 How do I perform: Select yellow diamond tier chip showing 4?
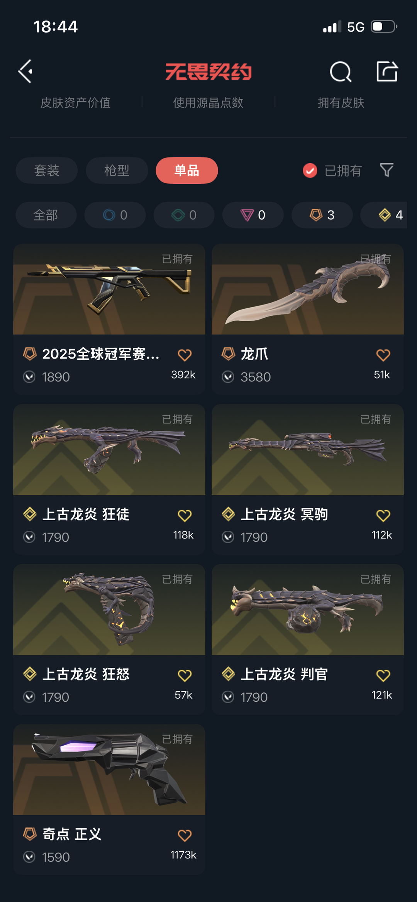point(384,215)
